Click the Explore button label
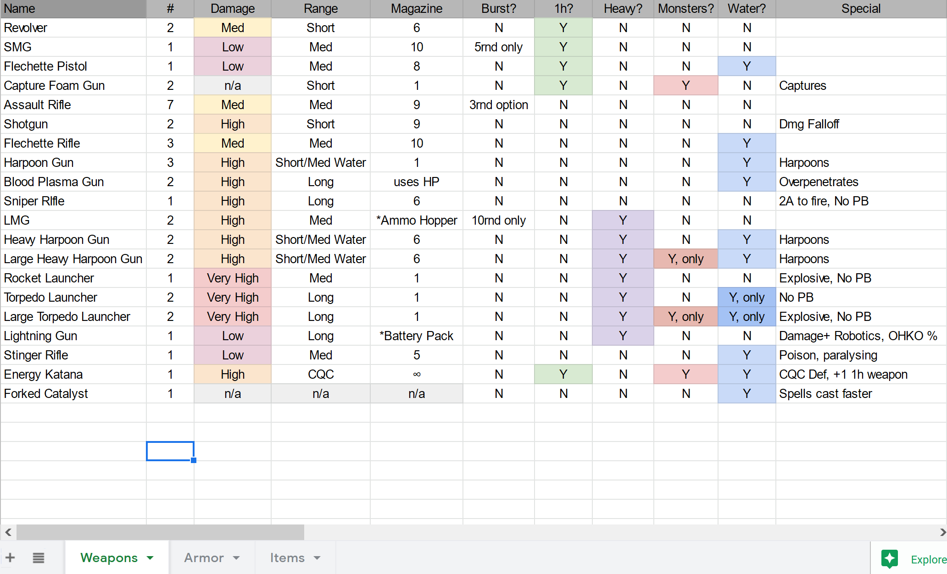Viewport: 947px width, 574px height. coord(928,559)
